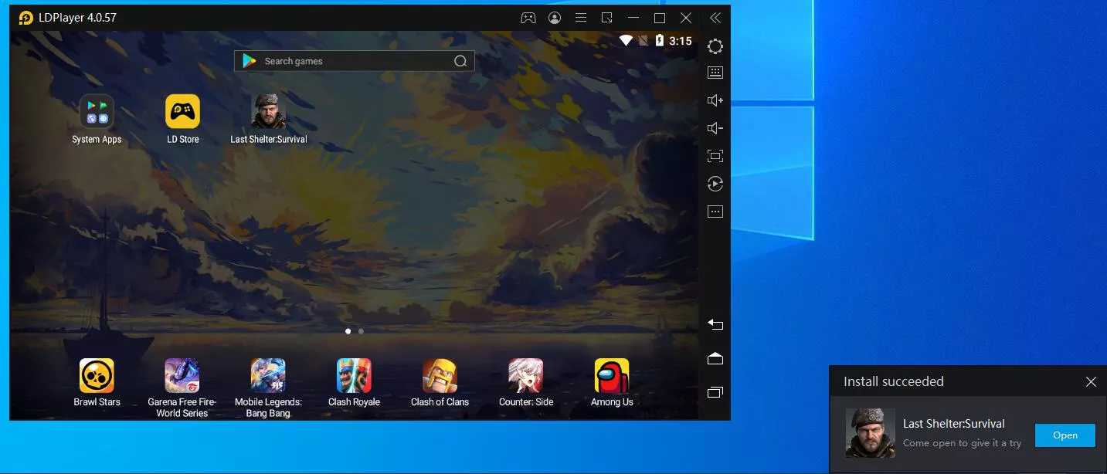Click the 3:15 clock in status bar
1107x474 pixels.
(681, 41)
